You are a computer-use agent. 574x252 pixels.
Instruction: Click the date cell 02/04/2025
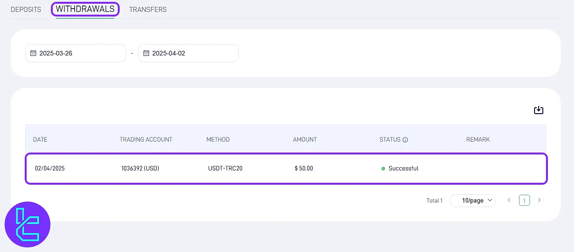[x=50, y=168]
